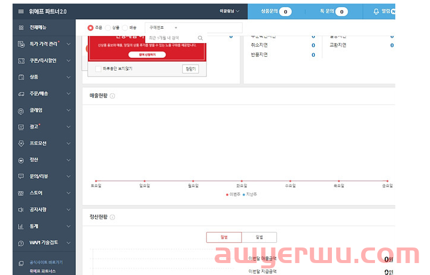This screenshot has height=275, width=430.
Task: Open the 톡 문의 header item
Action: pos(334,11)
